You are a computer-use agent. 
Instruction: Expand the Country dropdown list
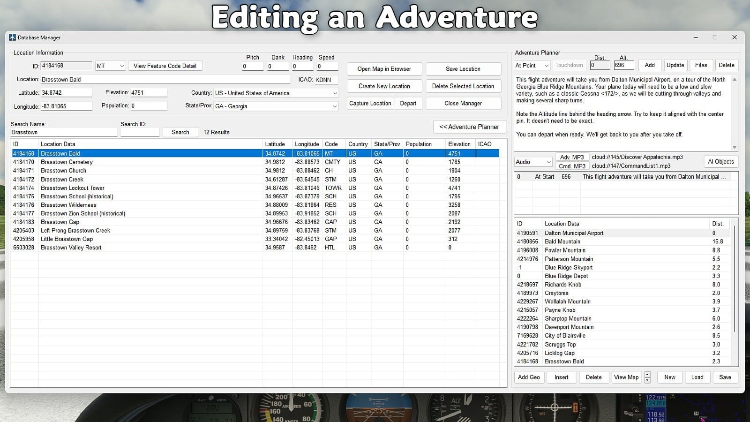[x=335, y=93]
